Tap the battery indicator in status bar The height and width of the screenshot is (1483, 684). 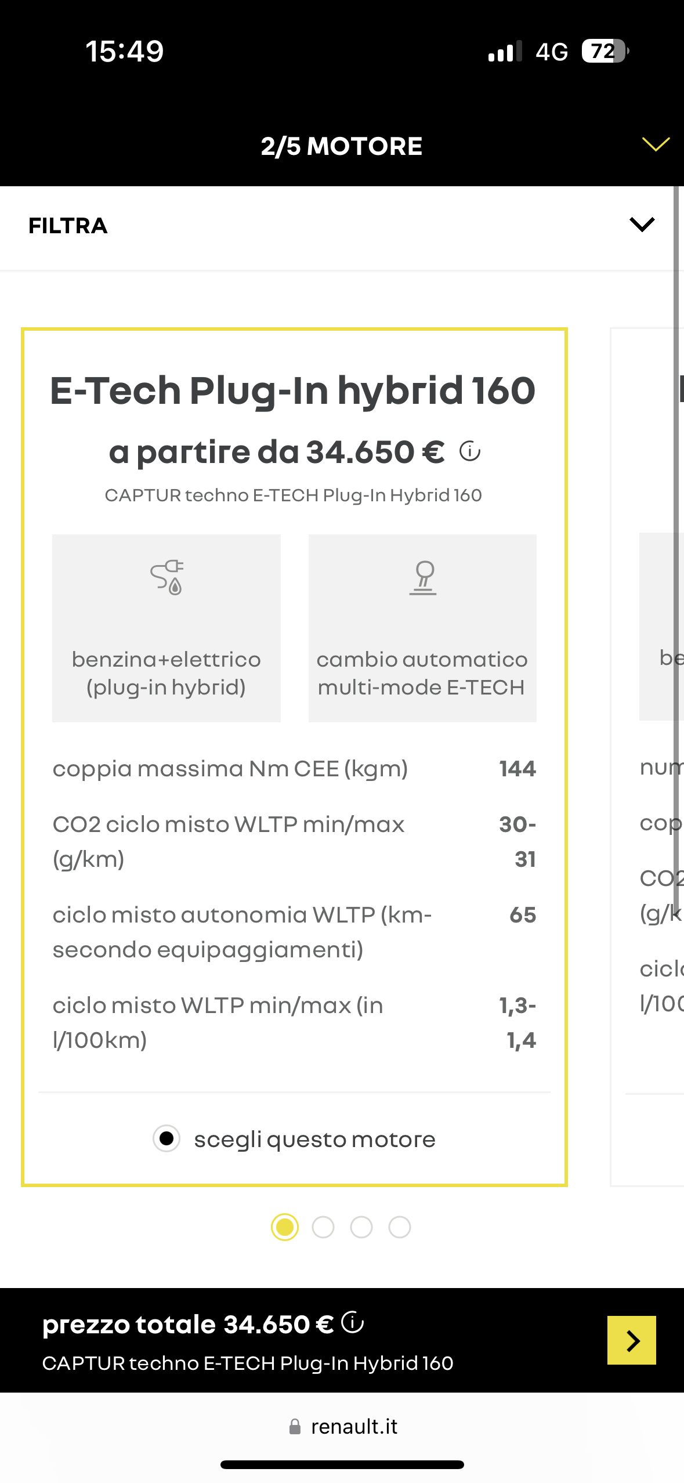click(605, 51)
